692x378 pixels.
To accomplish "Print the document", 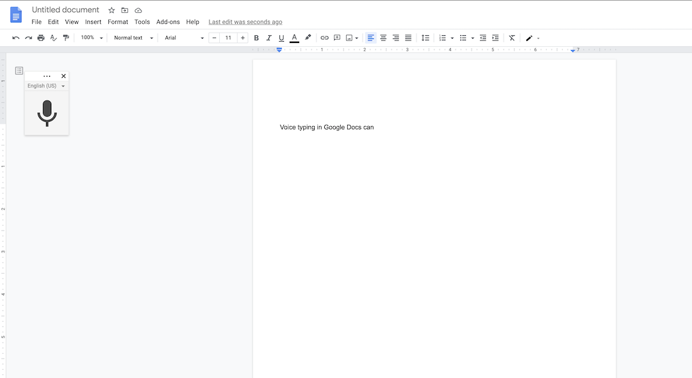I will click(41, 38).
